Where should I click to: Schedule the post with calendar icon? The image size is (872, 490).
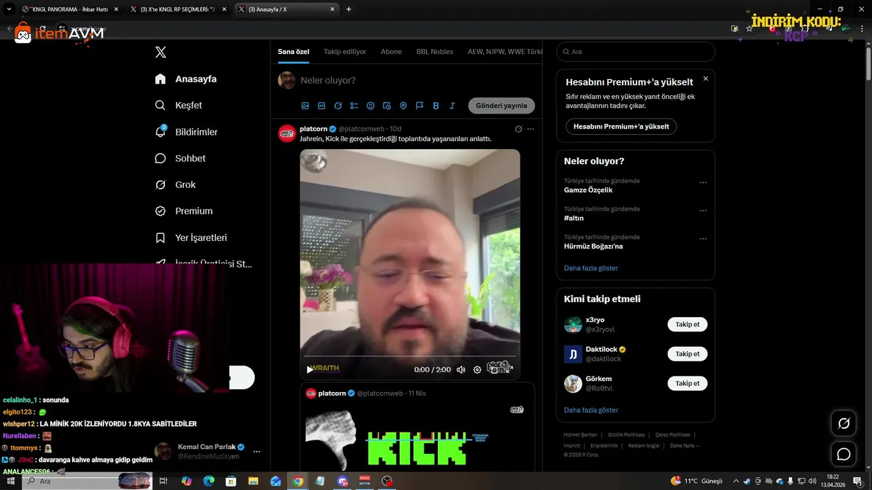click(387, 105)
